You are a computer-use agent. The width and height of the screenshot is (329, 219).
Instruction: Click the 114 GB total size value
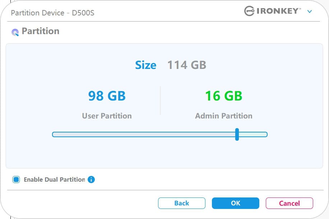coord(187,65)
